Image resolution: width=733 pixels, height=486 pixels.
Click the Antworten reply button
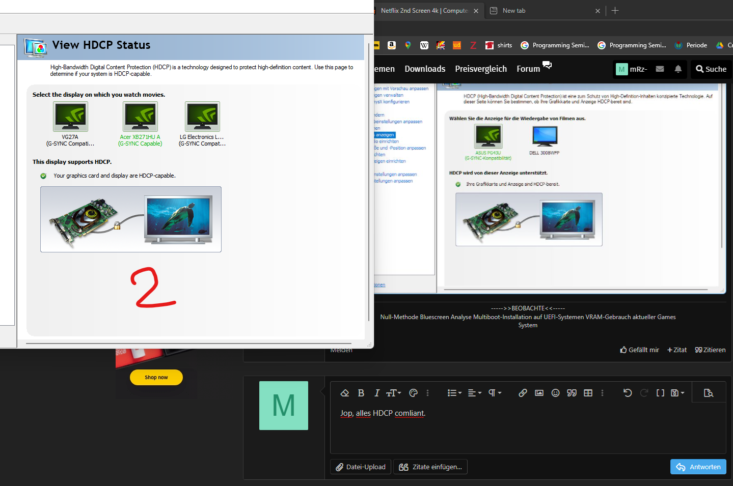(698, 467)
